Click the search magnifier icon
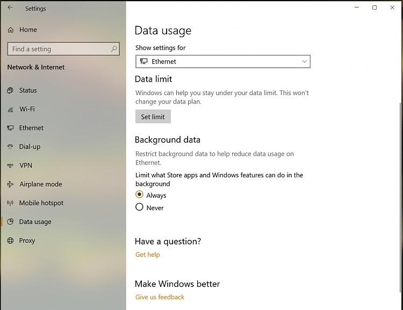 pyautogui.click(x=114, y=48)
